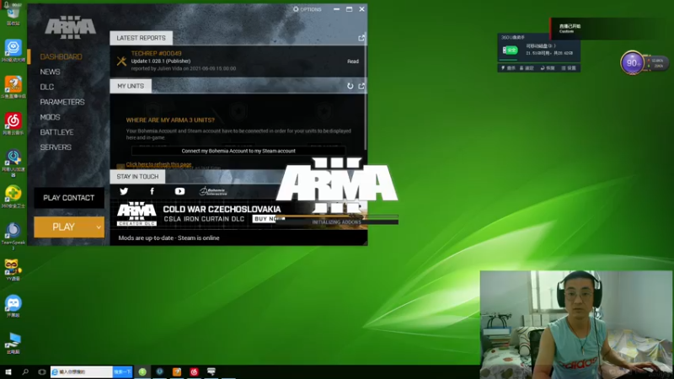674x379 pixels.
Task: Select the Dashboard sidebar item
Action: [61, 56]
